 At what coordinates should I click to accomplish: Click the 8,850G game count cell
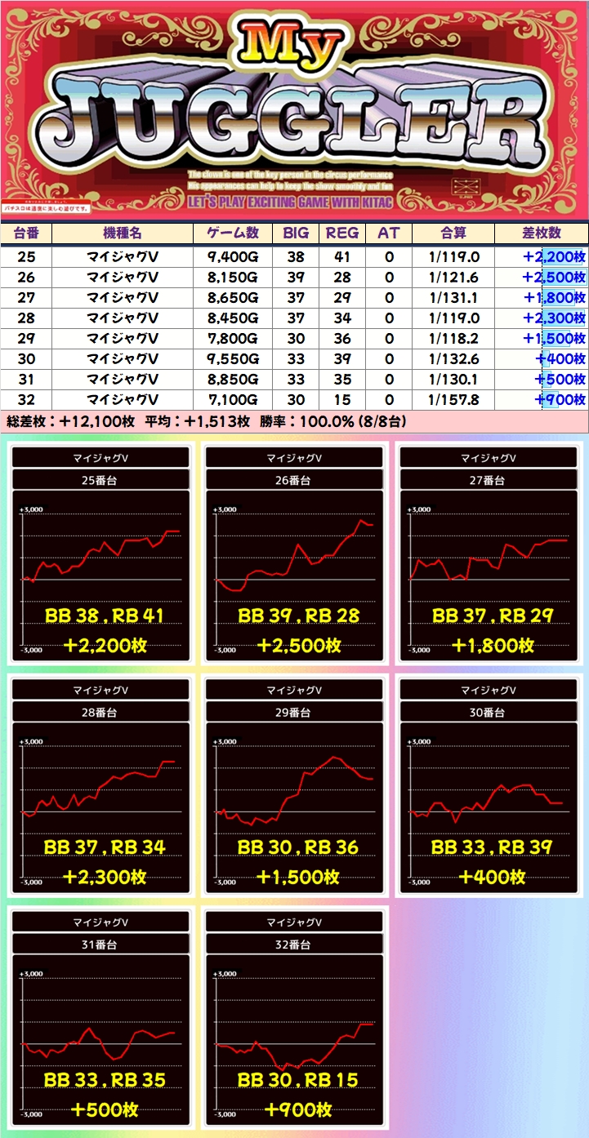(234, 379)
